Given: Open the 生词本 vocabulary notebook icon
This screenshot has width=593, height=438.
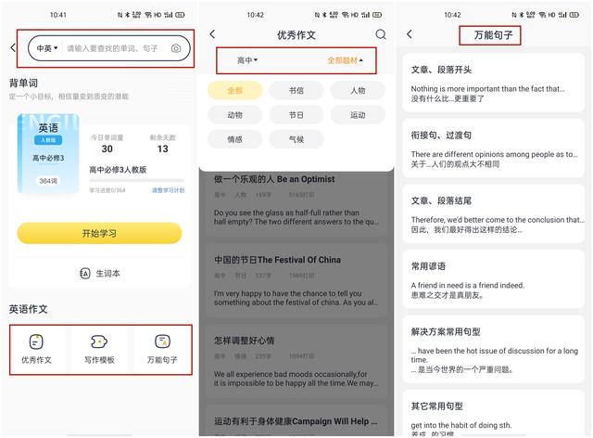Looking at the screenshot, I should 85,273.
